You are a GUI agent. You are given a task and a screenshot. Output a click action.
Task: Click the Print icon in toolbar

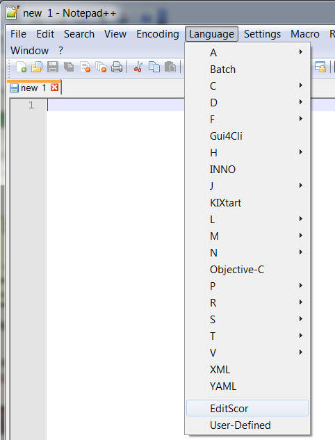tap(117, 67)
